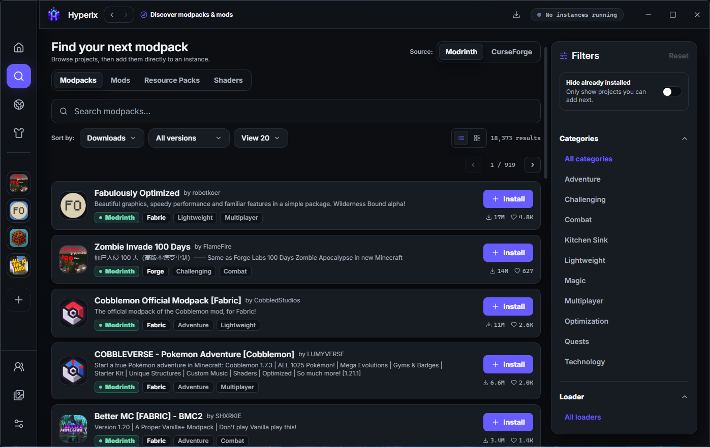Open settings sliders icon in sidebar
Image resolution: width=710 pixels, height=447 pixels.
point(19,424)
